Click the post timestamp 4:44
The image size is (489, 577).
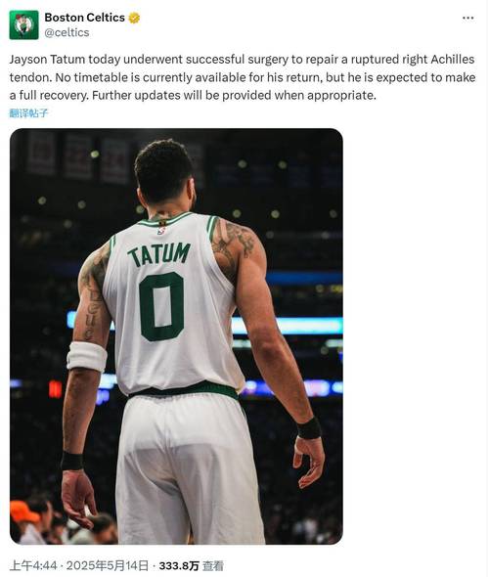33,565
